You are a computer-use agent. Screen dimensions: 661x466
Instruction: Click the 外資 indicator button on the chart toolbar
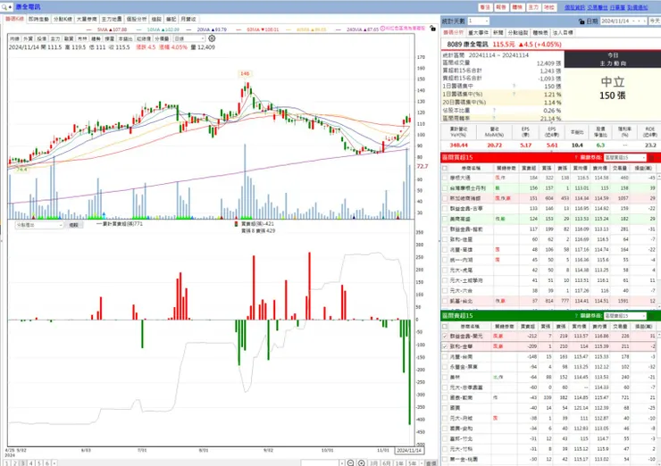coord(28,38)
